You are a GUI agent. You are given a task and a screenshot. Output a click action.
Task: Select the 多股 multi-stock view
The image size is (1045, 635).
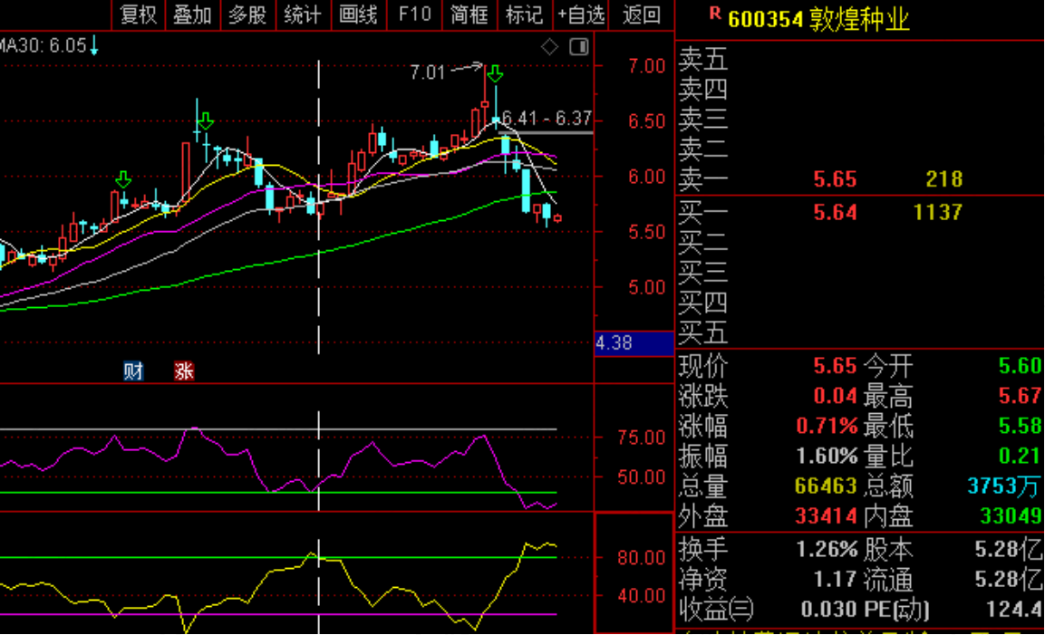(248, 14)
